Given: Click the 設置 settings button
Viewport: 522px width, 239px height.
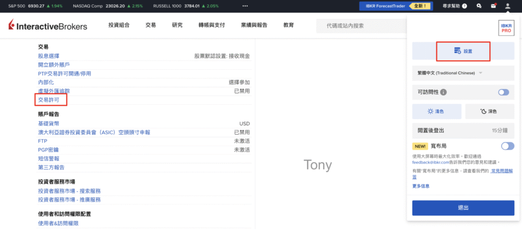Looking at the screenshot, I should coord(463,51).
